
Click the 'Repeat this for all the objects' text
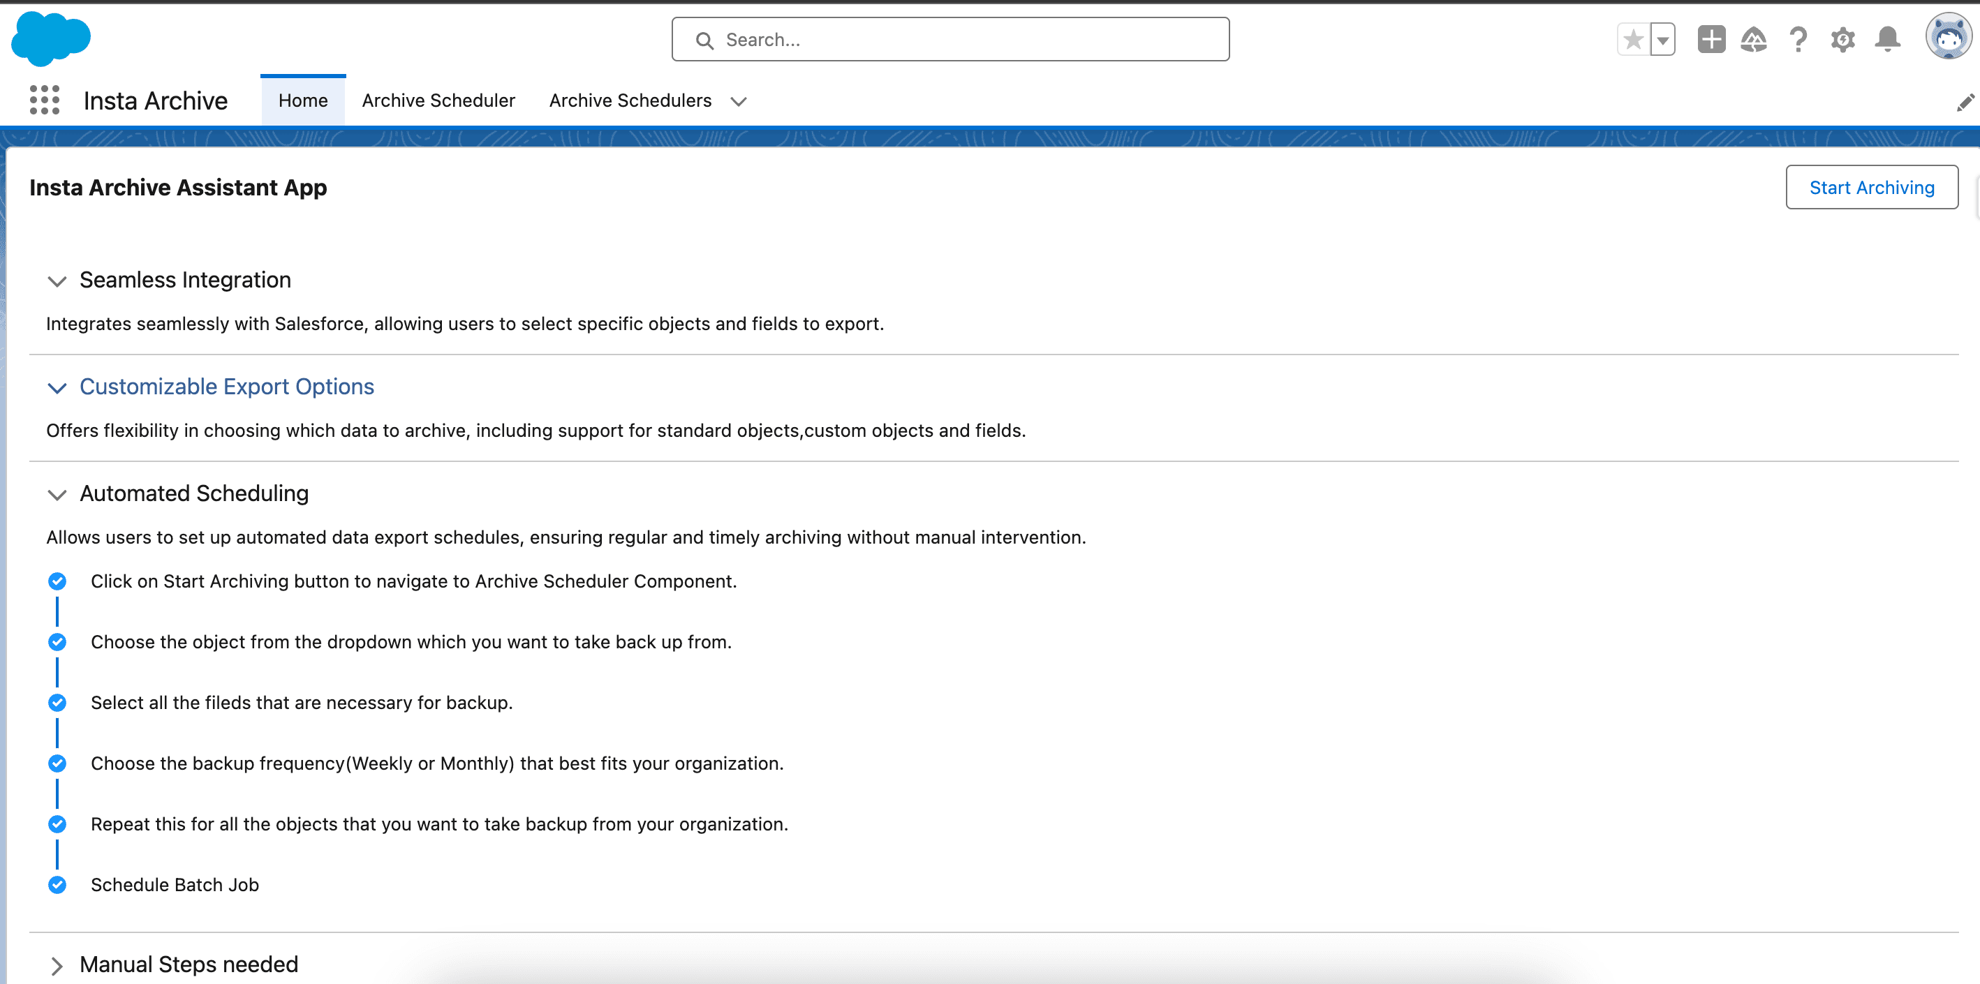440,824
